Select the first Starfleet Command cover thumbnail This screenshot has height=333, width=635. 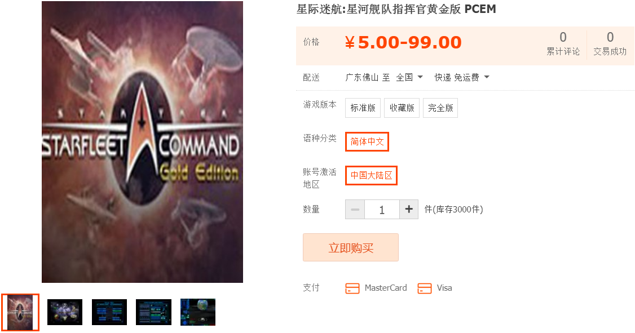click(x=20, y=312)
